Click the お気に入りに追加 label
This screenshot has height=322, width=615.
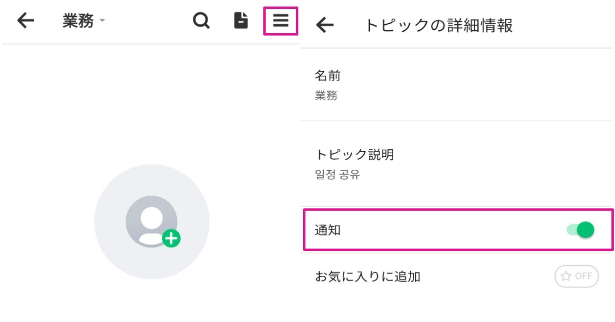pyautogui.click(x=368, y=276)
